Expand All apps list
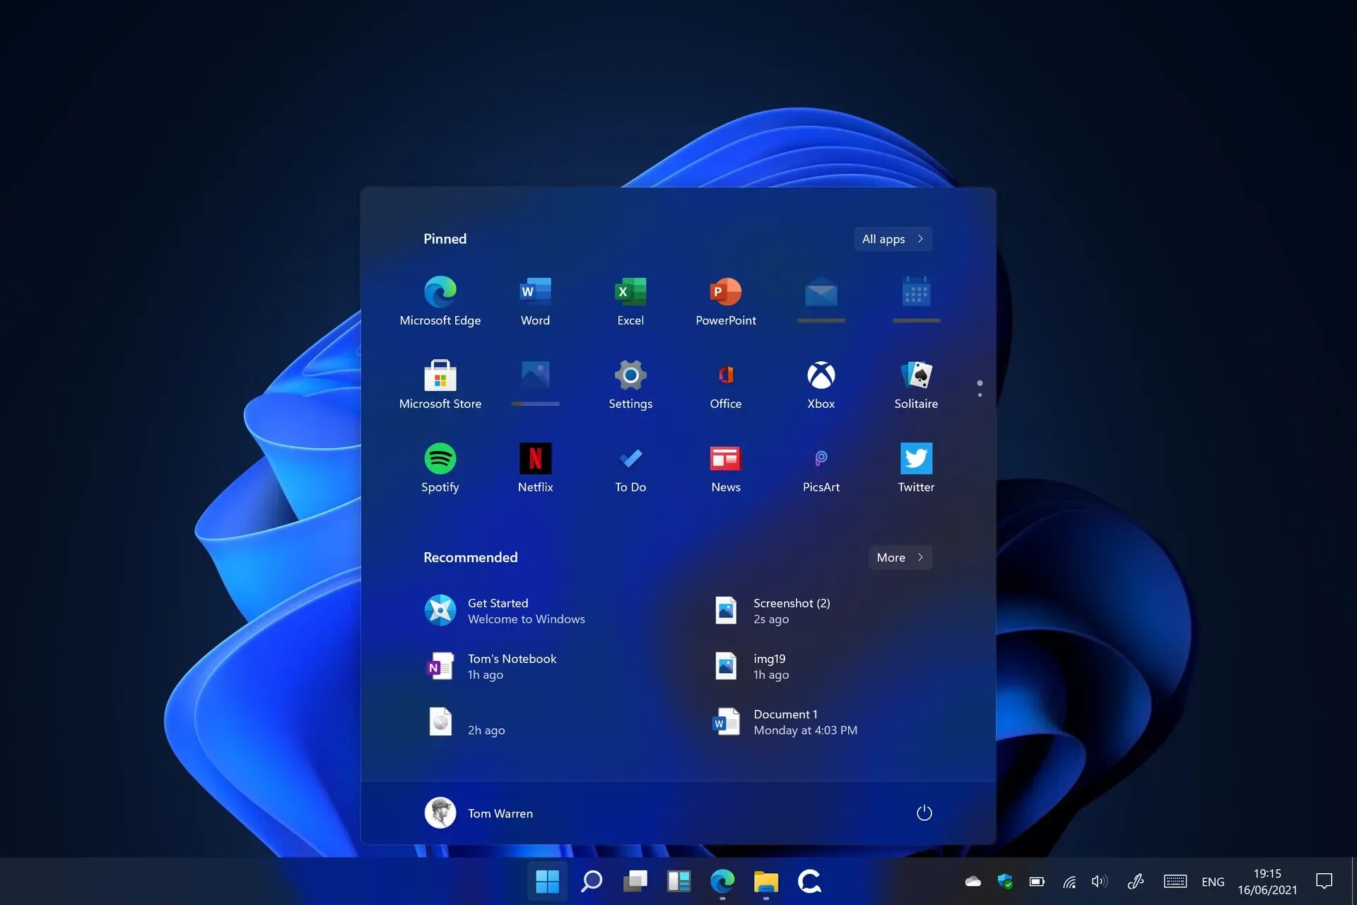The width and height of the screenshot is (1357, 905). click(x=891, y=238)
